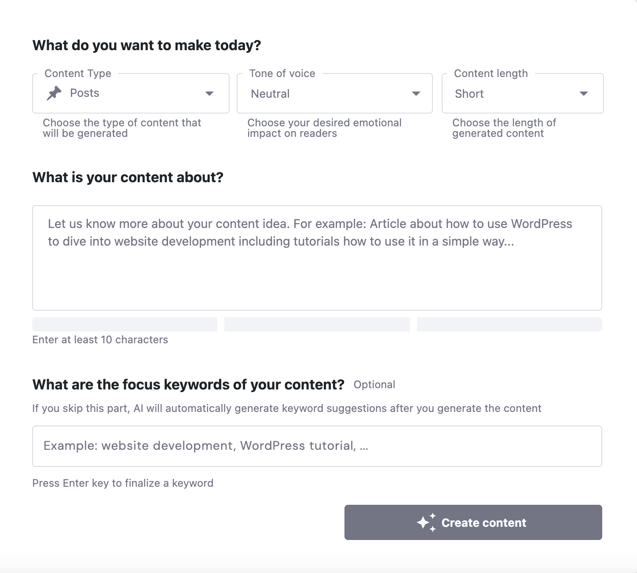Viewport: 637px width, 573px height.
Task: Click the 'Enter at least 10 characters' hint
Action: (x=100, y=339)
